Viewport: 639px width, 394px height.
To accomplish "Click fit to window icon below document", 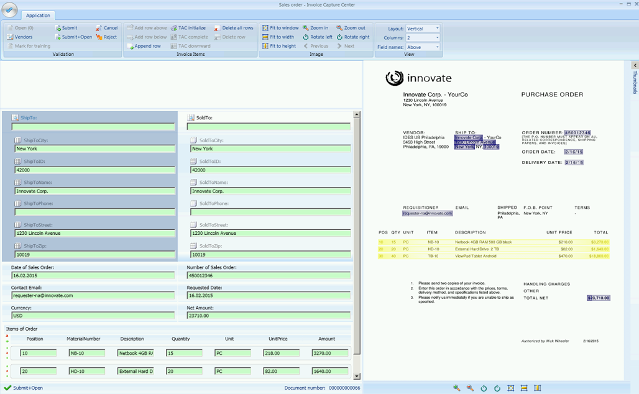I will [510, 388].
